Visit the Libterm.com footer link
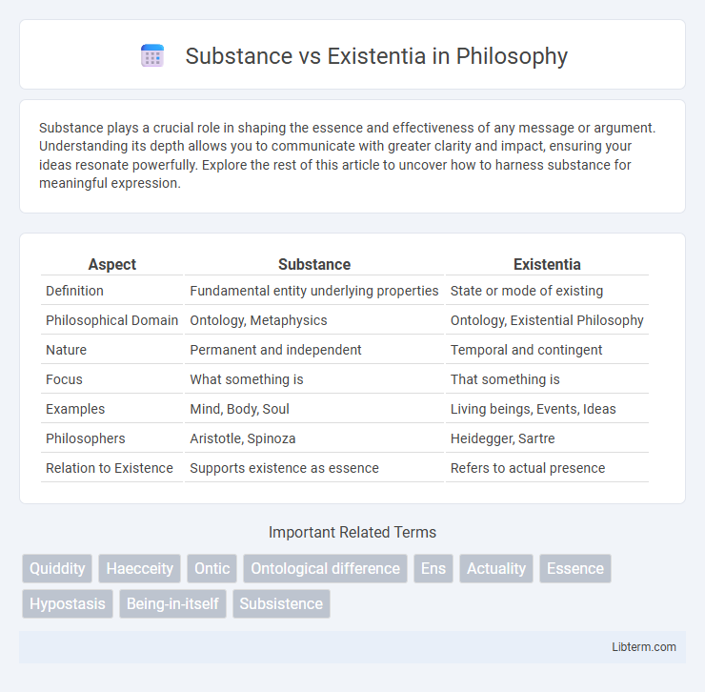Viewport: 705px width, 692px height. coord(643,646)
